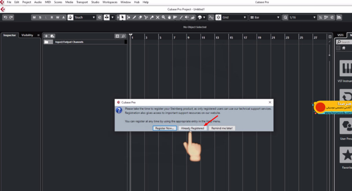The image size is (352, 191).
Task: Click the Undo arrow icon
Action: click(5, 17)
